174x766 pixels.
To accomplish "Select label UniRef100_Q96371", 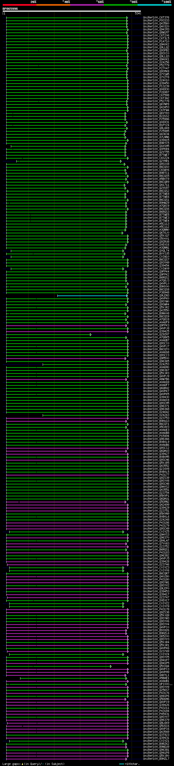I will (x=156, y=406).
